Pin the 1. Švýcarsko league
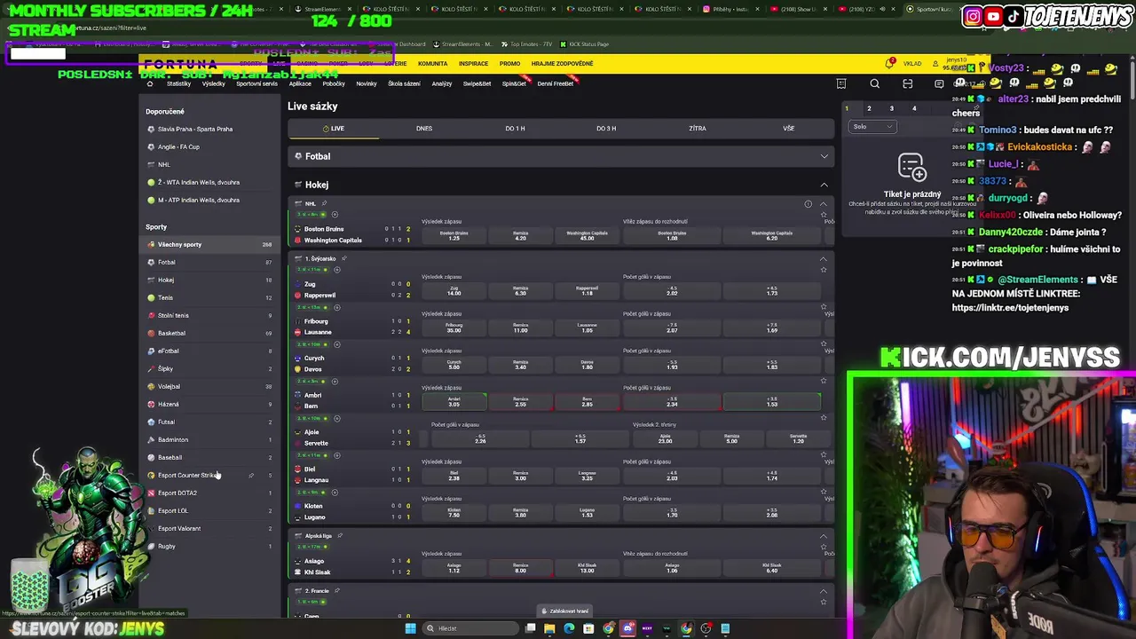 coord(343,258)
